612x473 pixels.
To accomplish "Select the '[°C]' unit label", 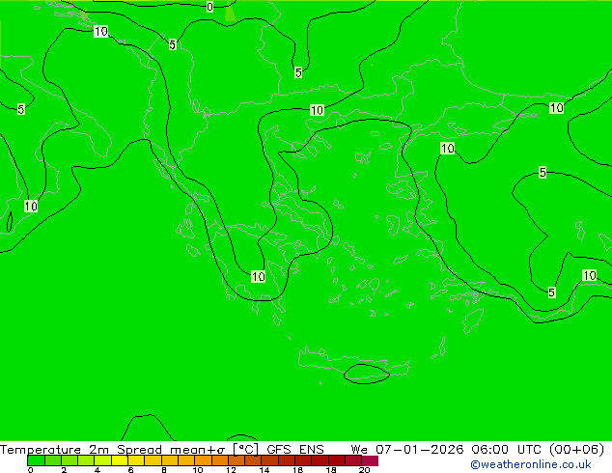I will [245, 450].
